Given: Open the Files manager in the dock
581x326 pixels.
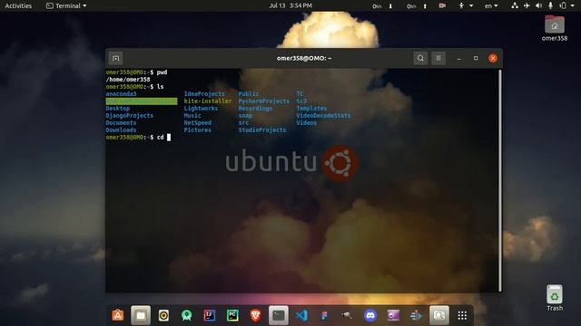Looking at the screenshot, I should coord(141,315).
